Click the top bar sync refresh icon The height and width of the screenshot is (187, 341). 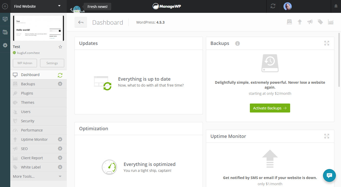click(x=273, y=6)
